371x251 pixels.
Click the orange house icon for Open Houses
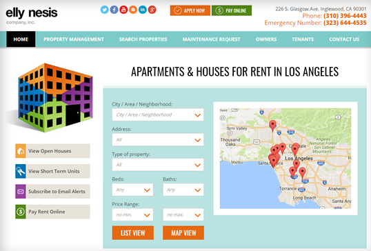pyautogui.click(x=21, y=151)
